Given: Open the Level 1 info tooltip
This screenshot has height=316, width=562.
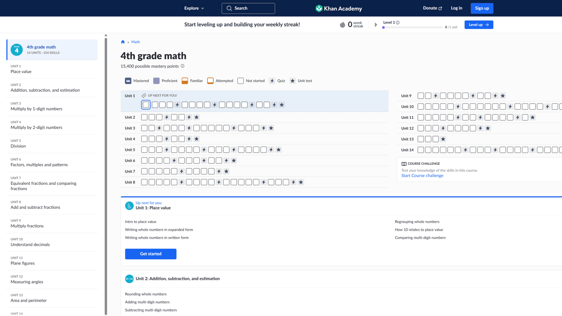Looking at the screenshot, I should coord(398,22).
